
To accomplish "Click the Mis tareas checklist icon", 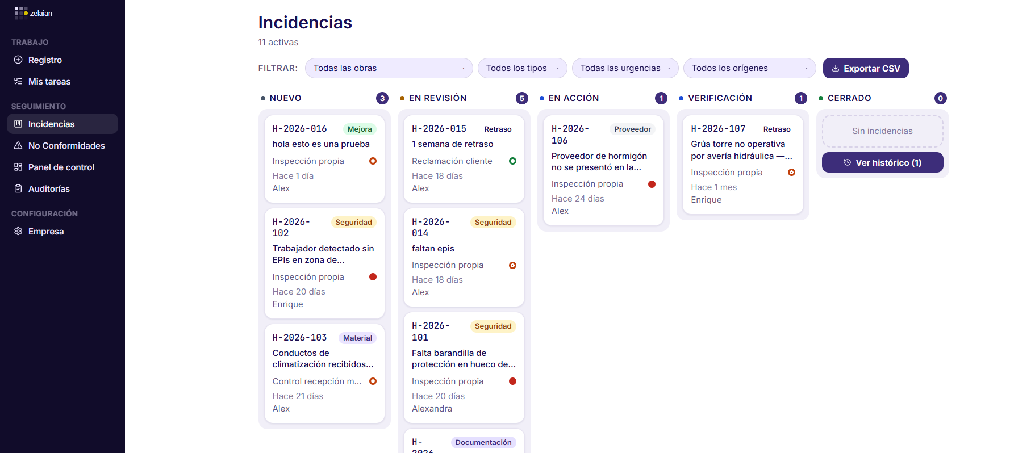I will pos(18,81).
